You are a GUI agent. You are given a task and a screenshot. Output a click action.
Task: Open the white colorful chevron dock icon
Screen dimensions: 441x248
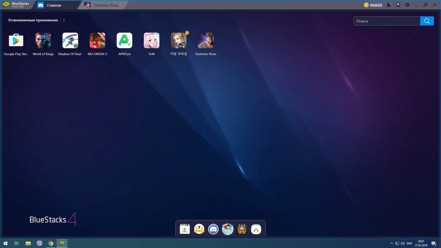pos(256,229)
